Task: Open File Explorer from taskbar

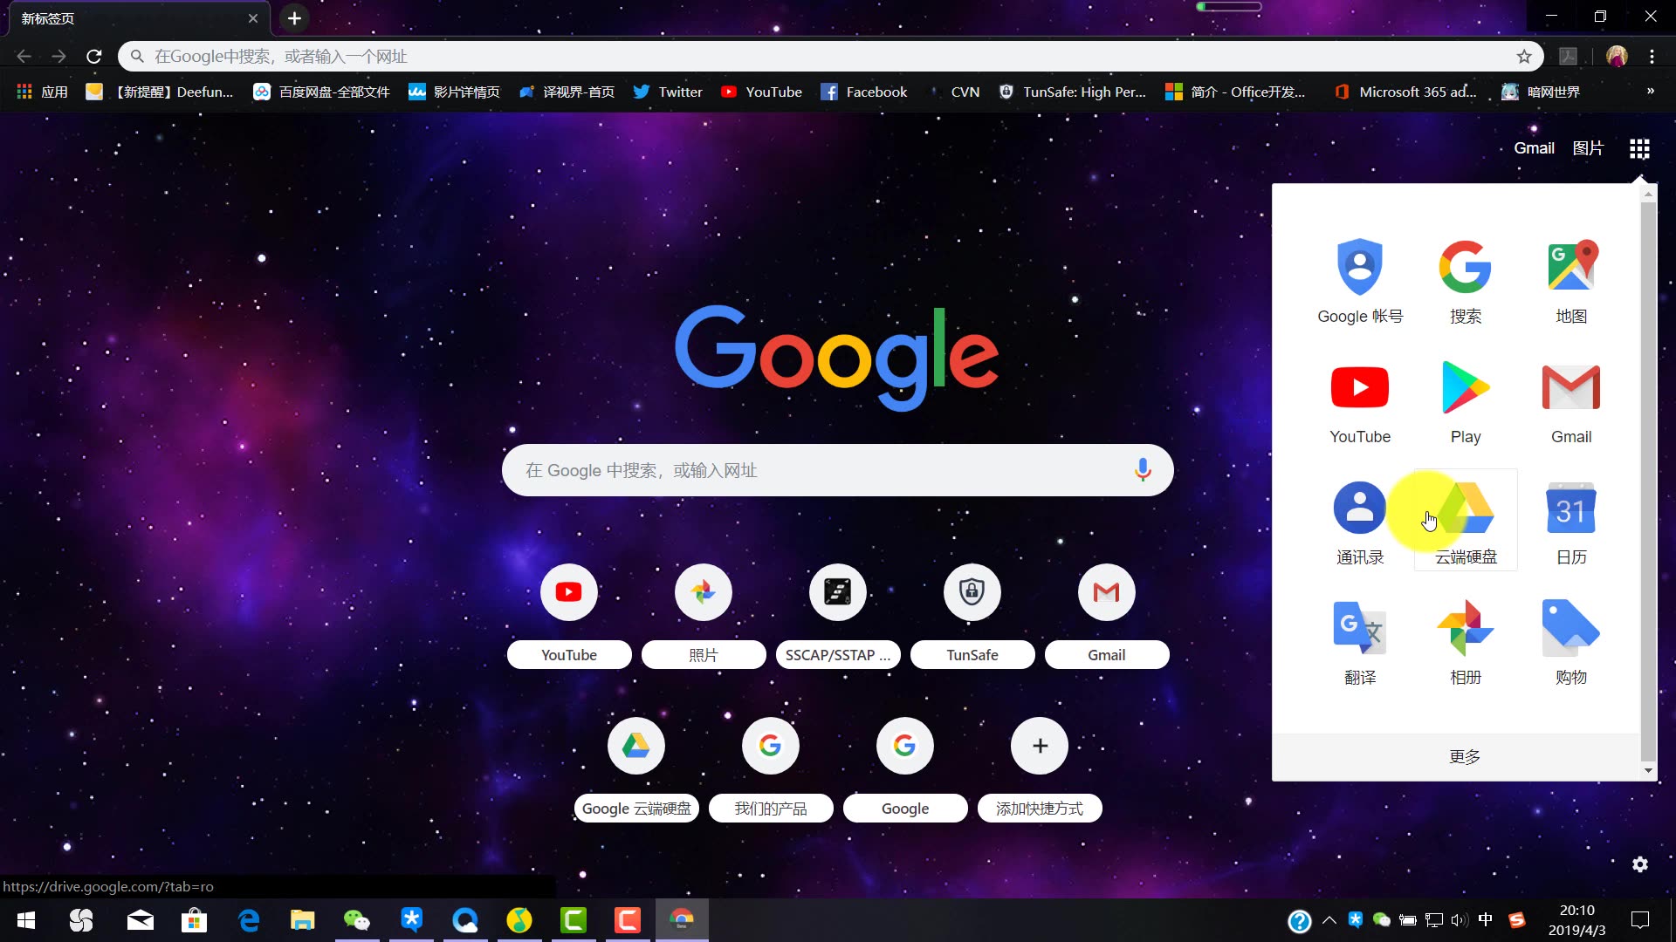Action: point(303,920)
